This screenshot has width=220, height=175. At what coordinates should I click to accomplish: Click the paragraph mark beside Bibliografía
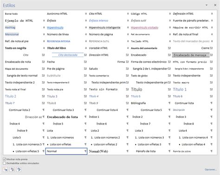point(169,103)
